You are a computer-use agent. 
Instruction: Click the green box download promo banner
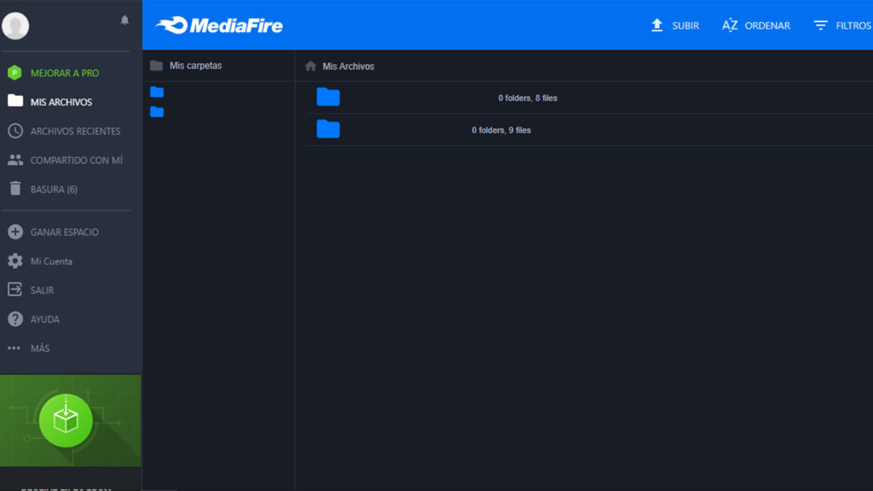click(x=71, y=420)
